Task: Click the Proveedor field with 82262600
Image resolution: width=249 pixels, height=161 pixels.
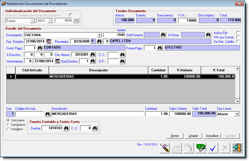Action: coord(80,41)
